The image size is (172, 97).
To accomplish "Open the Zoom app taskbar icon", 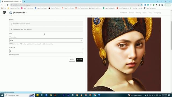I will pyautogui.click(x=46, y=95).
